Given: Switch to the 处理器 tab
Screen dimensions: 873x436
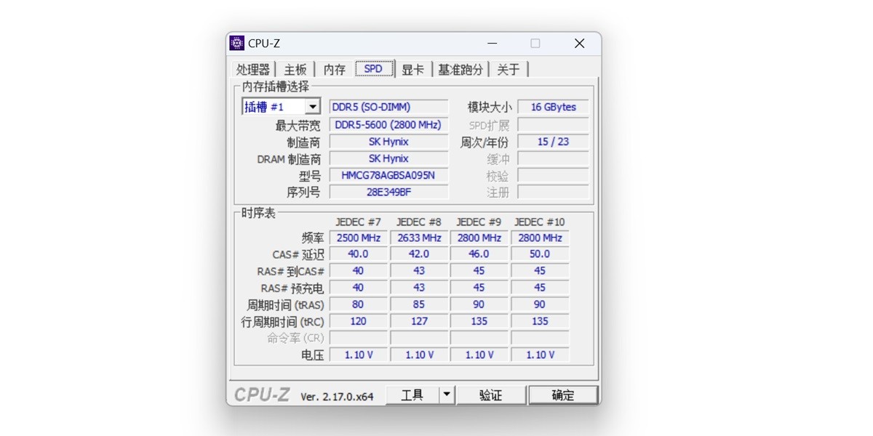Looking at the screenshot, I should (x=254, y=68).
